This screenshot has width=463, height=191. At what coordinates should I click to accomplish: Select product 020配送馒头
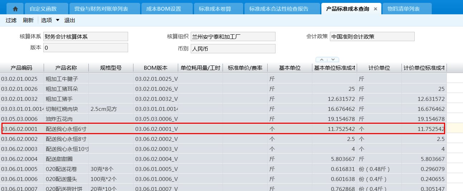[x=61, y=179]
